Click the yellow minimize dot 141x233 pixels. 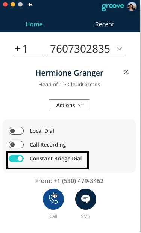coord(13,5)
